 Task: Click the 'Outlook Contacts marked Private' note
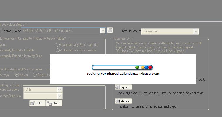click(x=151, y=51)
